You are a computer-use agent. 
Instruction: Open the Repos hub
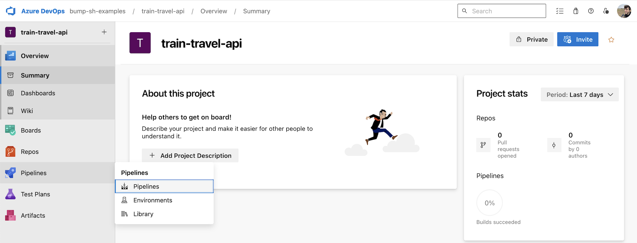[30, 152]
